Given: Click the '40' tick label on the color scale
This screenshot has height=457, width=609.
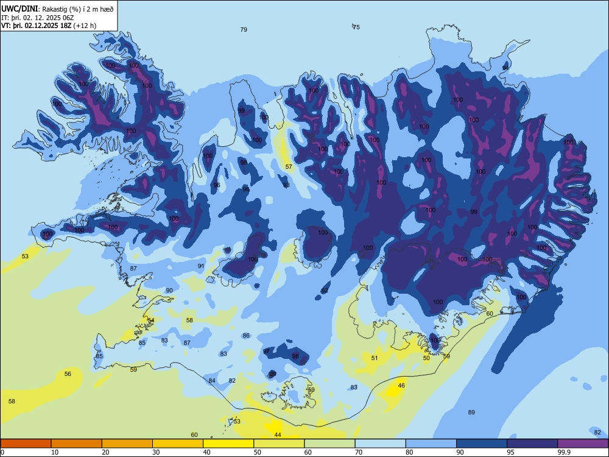Looking at the screenshot, I should pyautogui.click(x=207, y=452).
